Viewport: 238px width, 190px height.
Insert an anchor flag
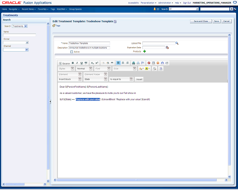point(143,63)
